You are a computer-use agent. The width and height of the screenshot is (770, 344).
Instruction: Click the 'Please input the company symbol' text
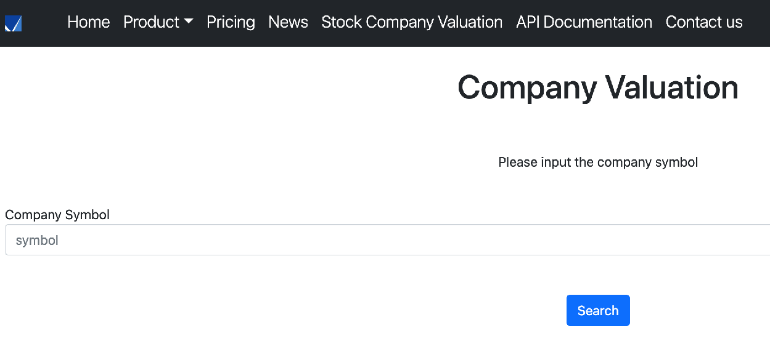tap(598, 162)
